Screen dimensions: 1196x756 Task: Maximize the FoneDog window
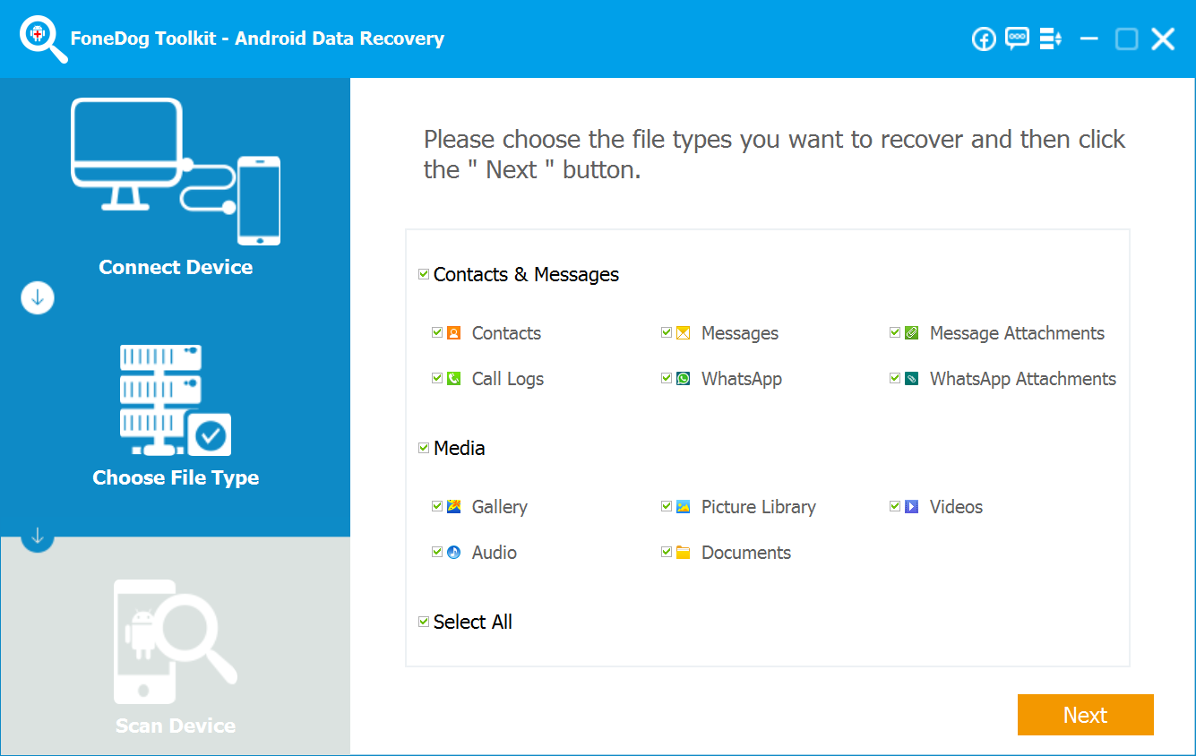click(x=1126, y=39)
